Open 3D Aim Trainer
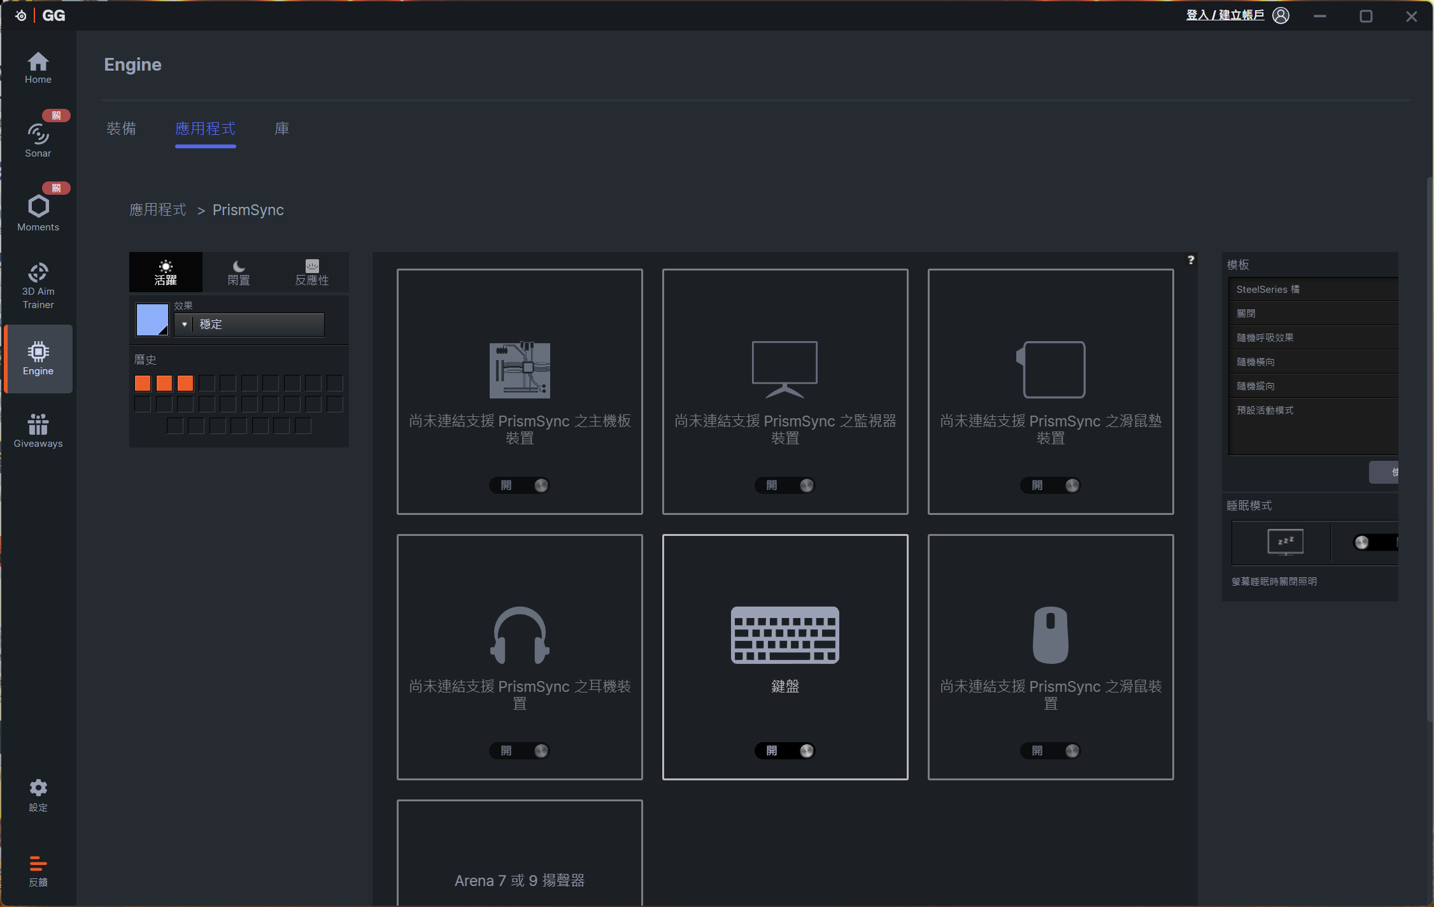 click(38, 286)
